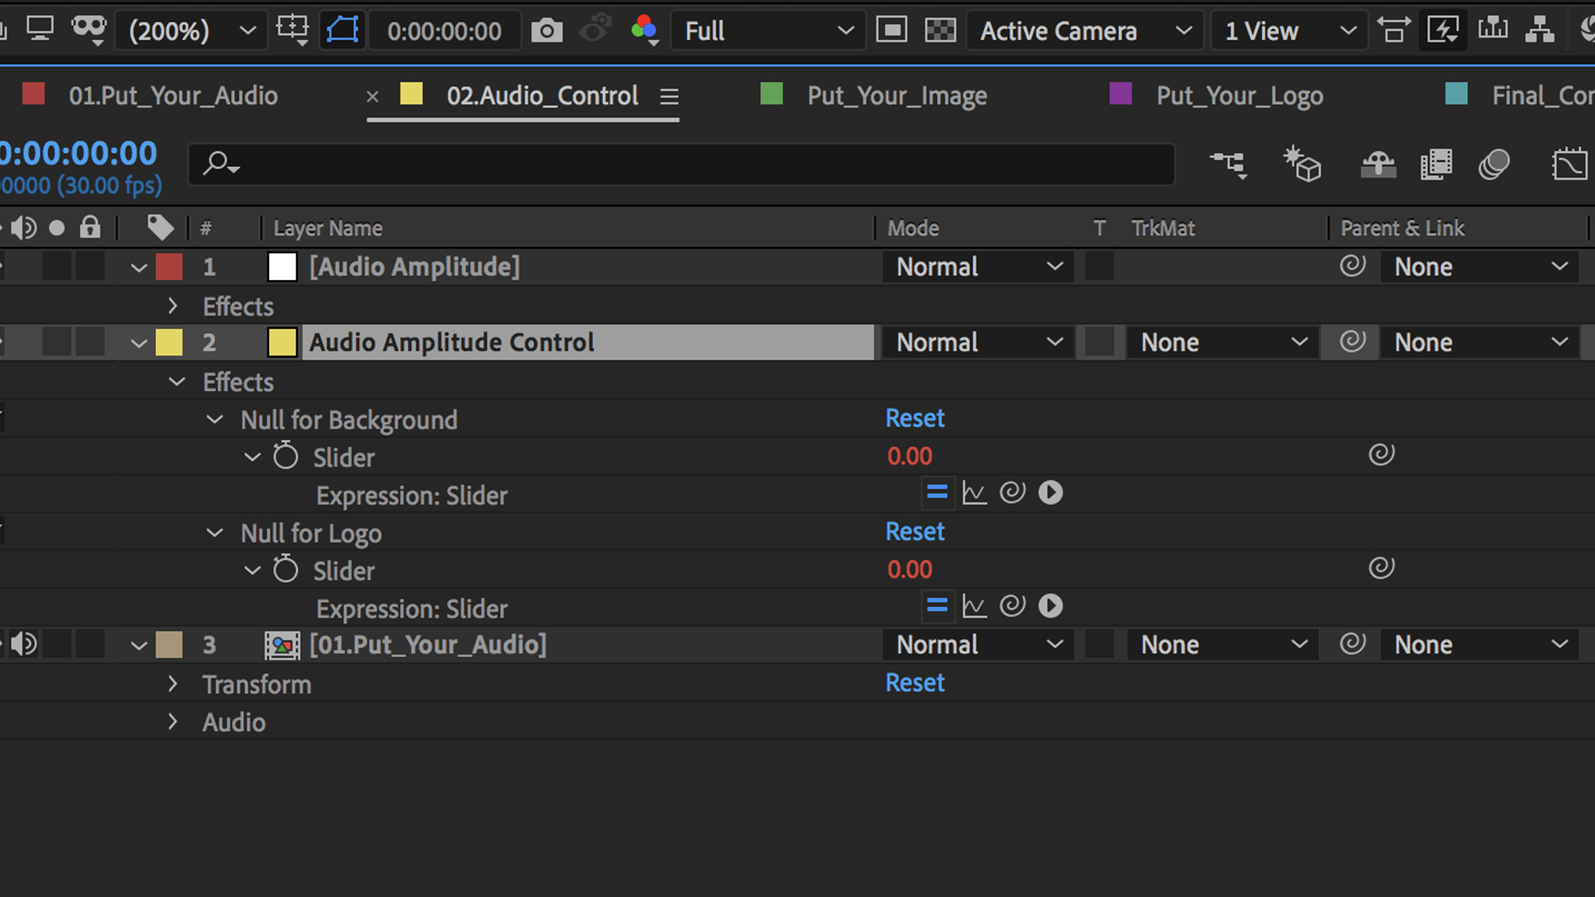Click Reset for Null for Background effect
Screen dimensions: 1595x897
pyautogui.click(x=915, y=419)
